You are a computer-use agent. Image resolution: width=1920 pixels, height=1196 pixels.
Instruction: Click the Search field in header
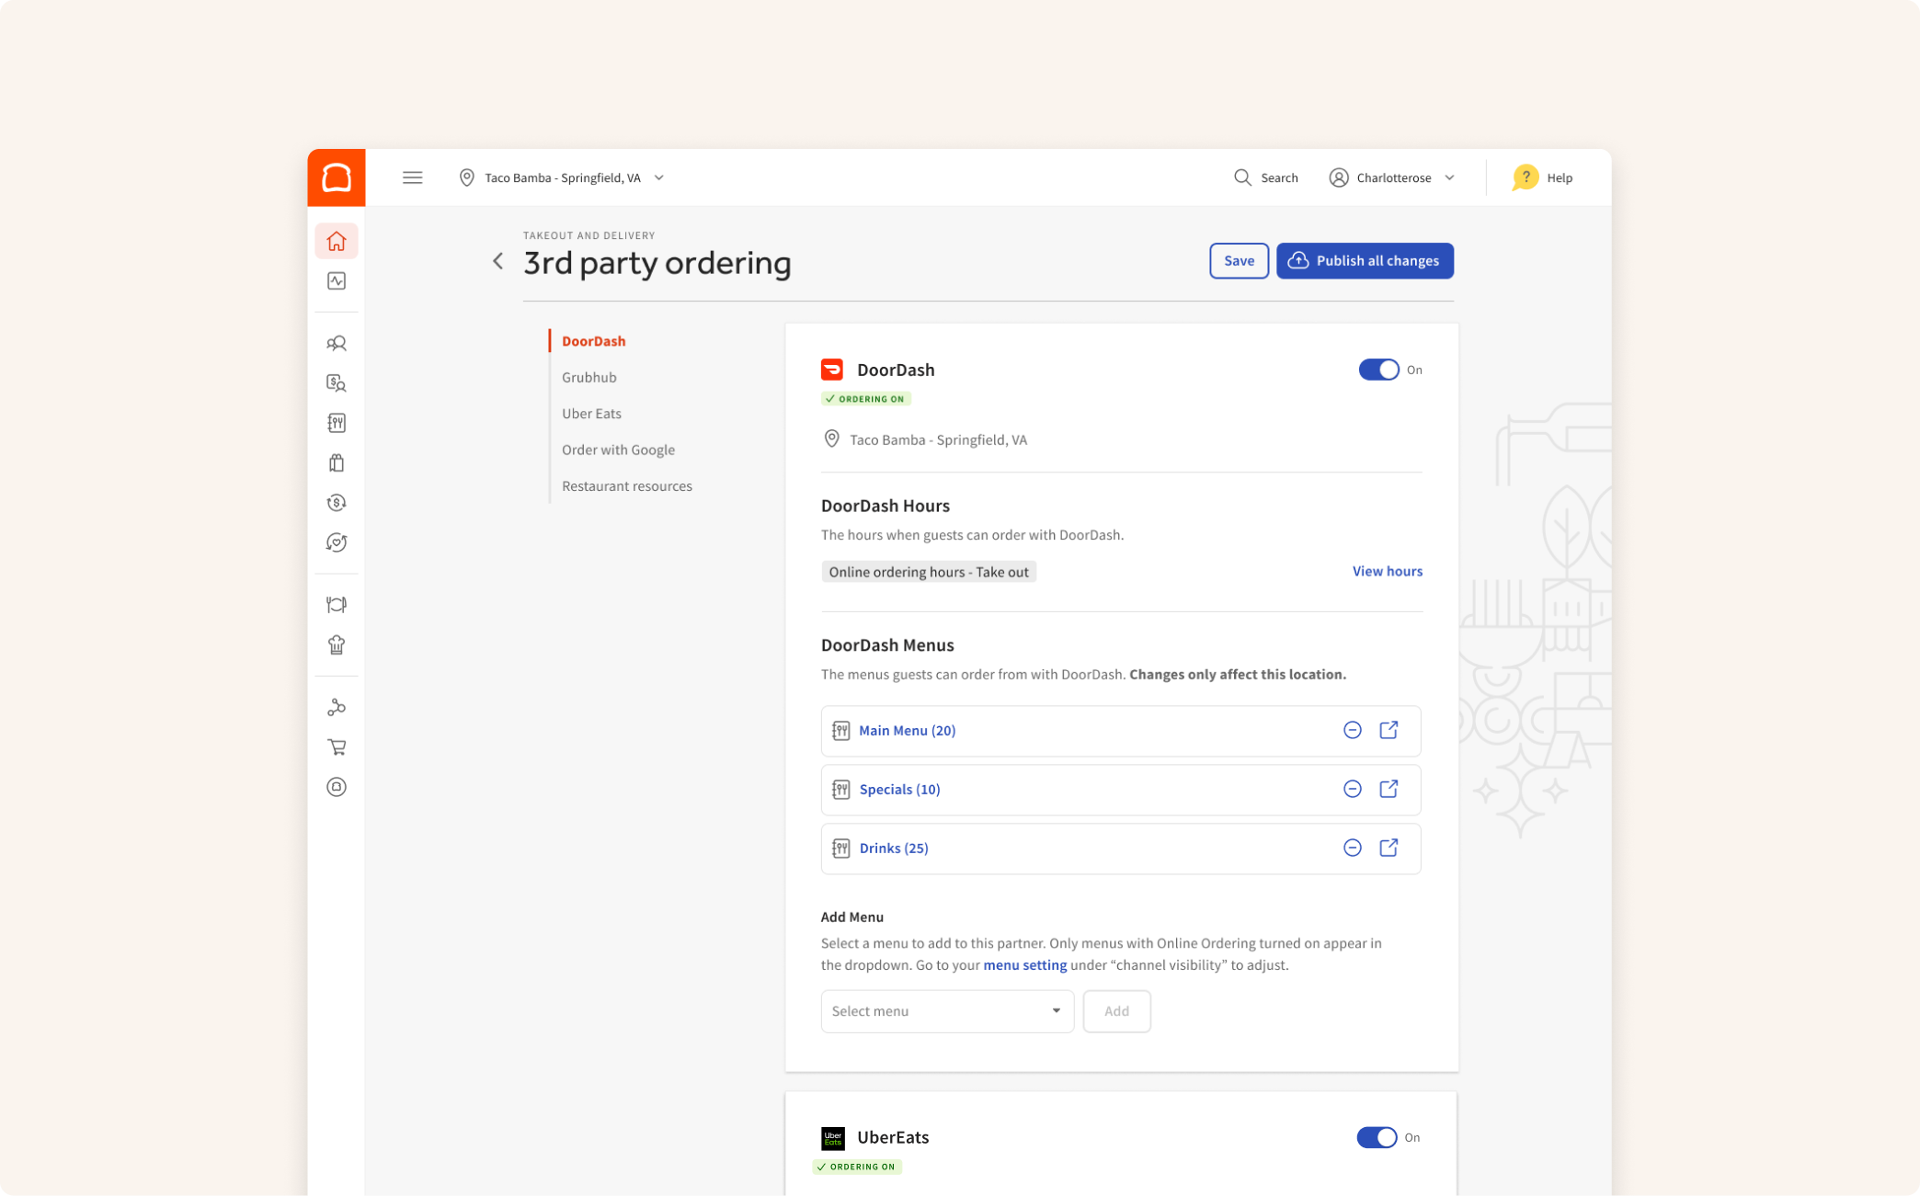click(x=1266, y=177)
